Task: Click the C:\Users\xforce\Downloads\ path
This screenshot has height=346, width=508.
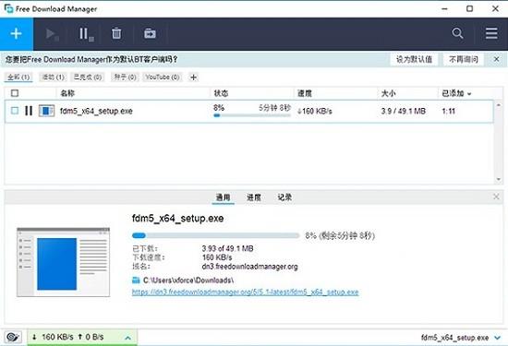Action: [188, 280]
